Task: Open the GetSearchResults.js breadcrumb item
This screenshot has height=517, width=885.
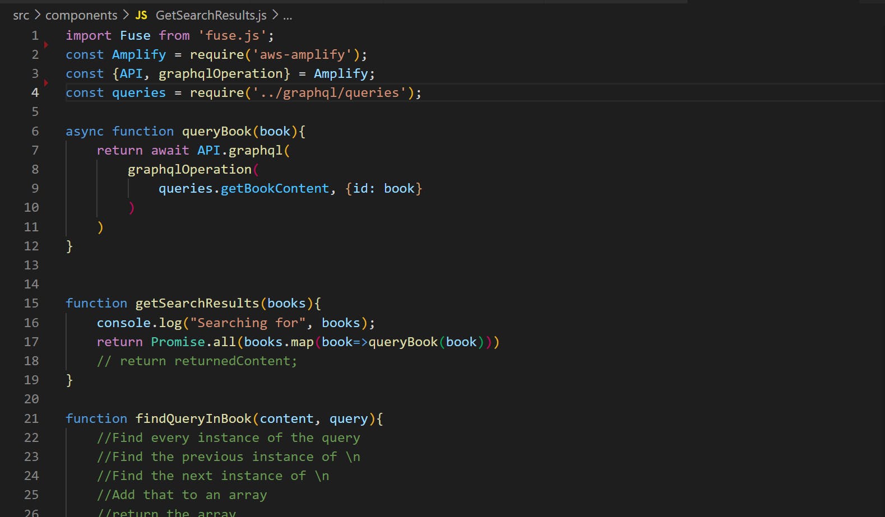Action: 211,15
